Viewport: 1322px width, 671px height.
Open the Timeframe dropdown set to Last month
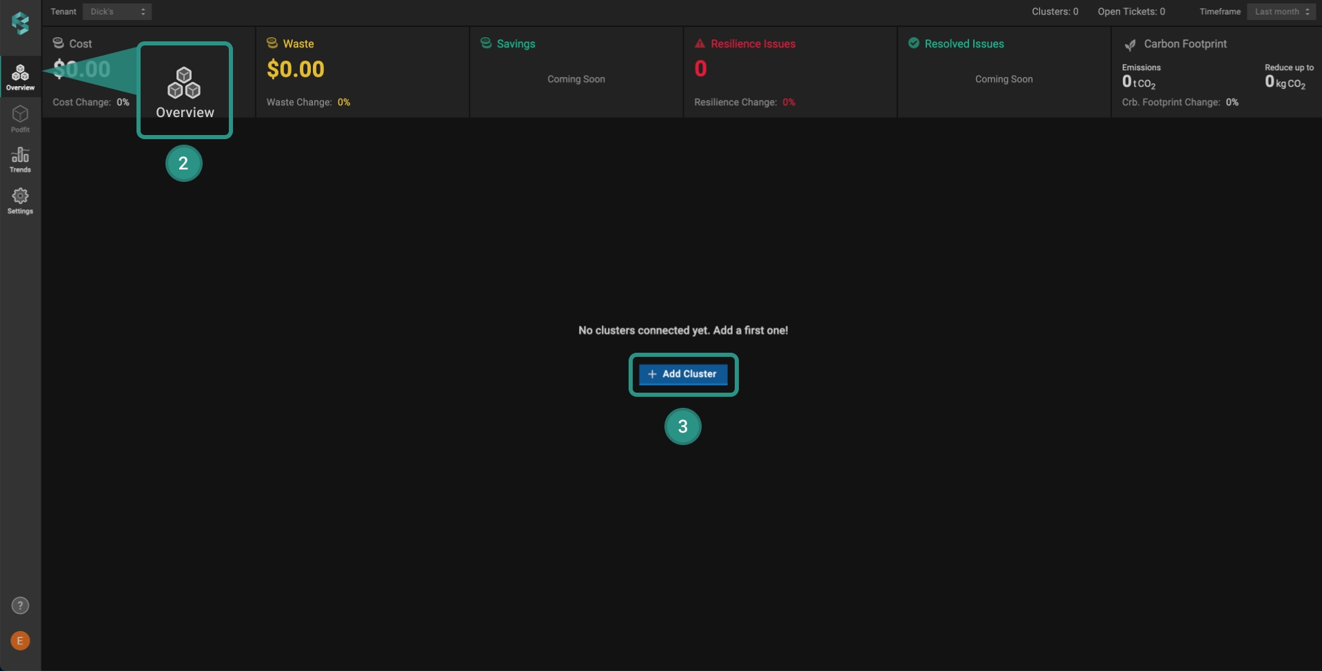tap(1280, 11)
